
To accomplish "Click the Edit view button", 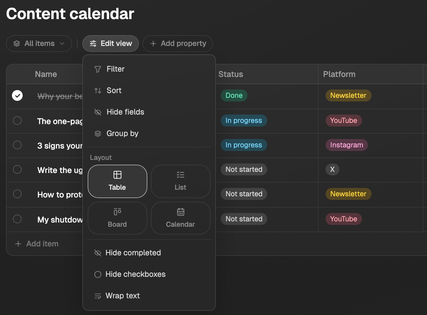I will click(111, 44).
